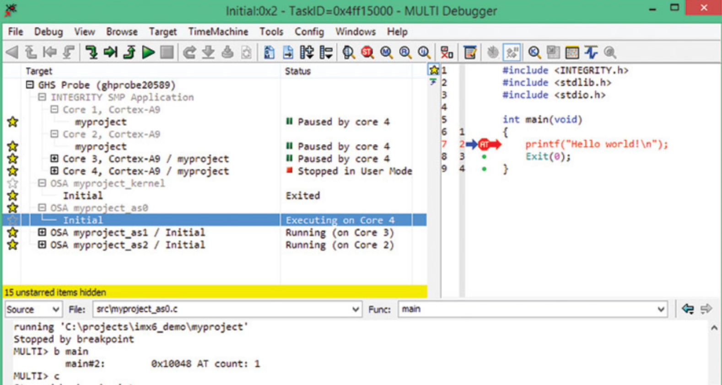Click the highlighted run-mode toolbar icon

pos(512,52)
